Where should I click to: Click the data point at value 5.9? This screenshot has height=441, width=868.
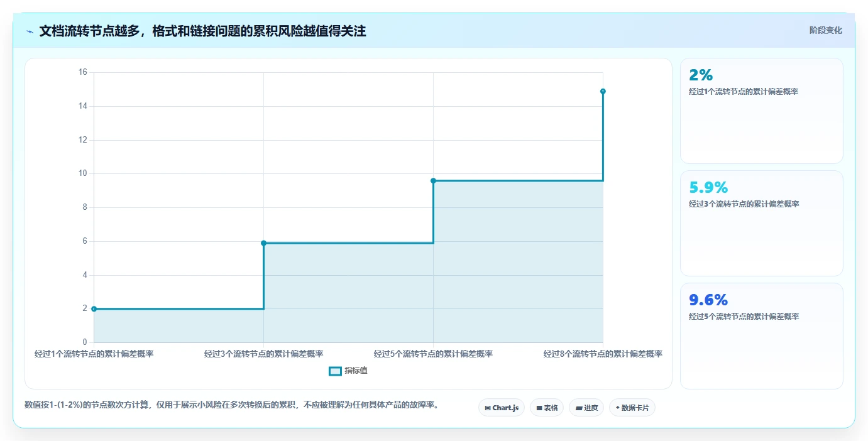[x=263, y=243]
